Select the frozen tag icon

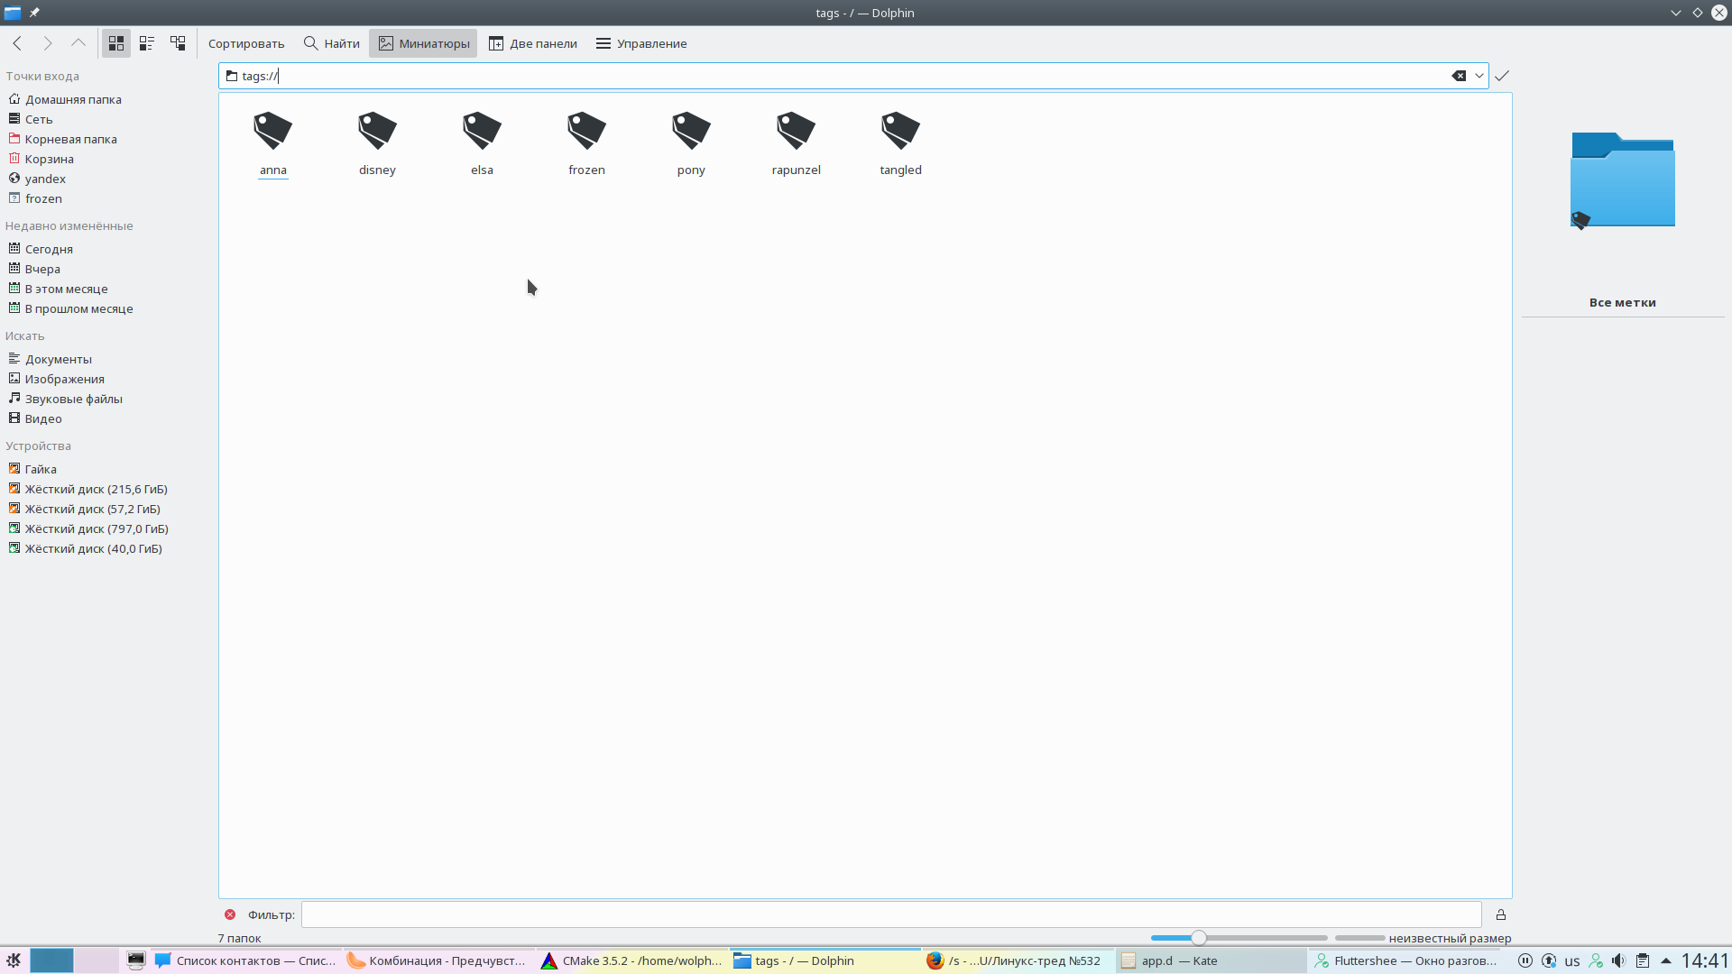click(586, 131)
